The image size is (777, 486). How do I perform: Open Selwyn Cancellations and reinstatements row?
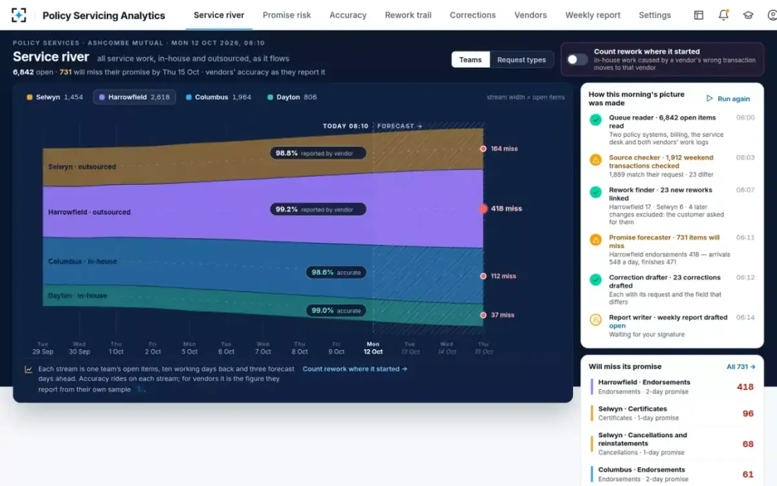click(x=673, y=444)
